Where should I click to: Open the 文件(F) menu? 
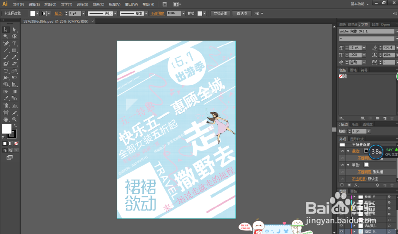click(18, 4)
